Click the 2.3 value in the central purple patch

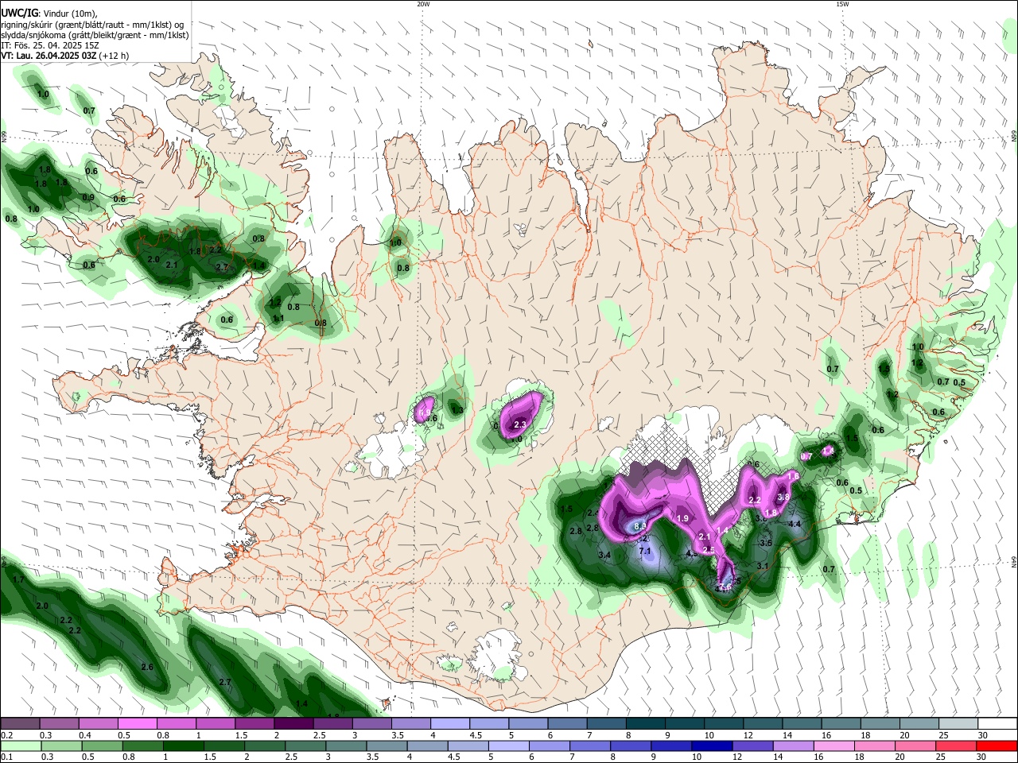[x=520, y=425]
